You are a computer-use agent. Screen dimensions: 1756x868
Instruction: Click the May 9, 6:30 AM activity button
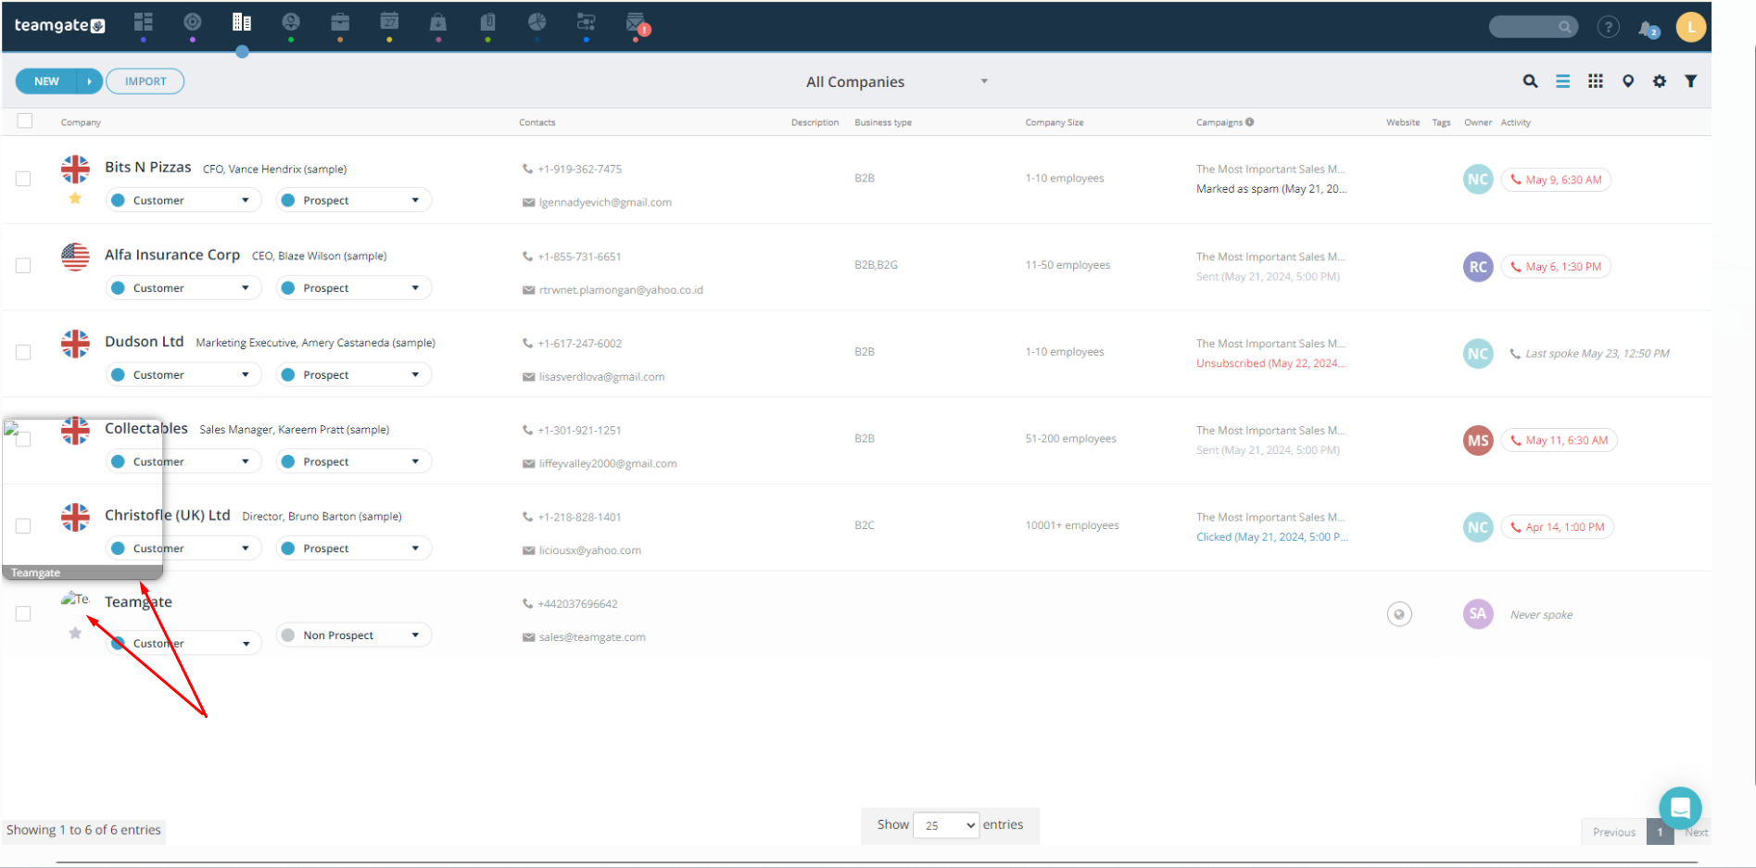1556,180
